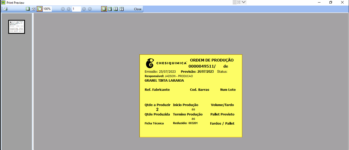Click 'Termino Produção' label
The height and width of the screenshot is (150, 349).
pos(188,114)
